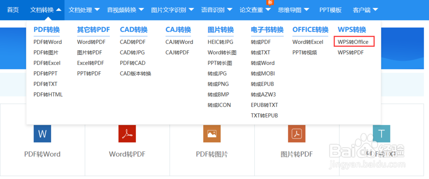Expand the 语音识别 dropdown

[230, 10]
